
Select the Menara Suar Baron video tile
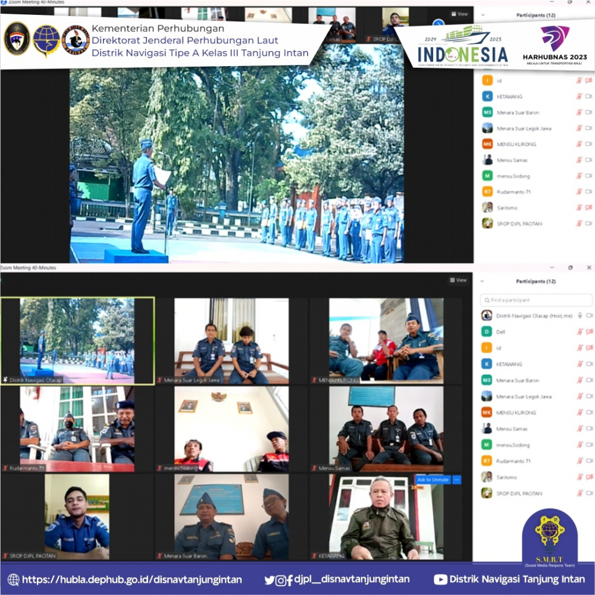(231, 516)
